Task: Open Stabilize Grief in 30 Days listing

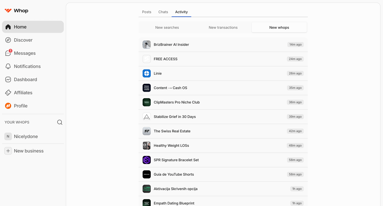Action: click(x=223, y=117)
